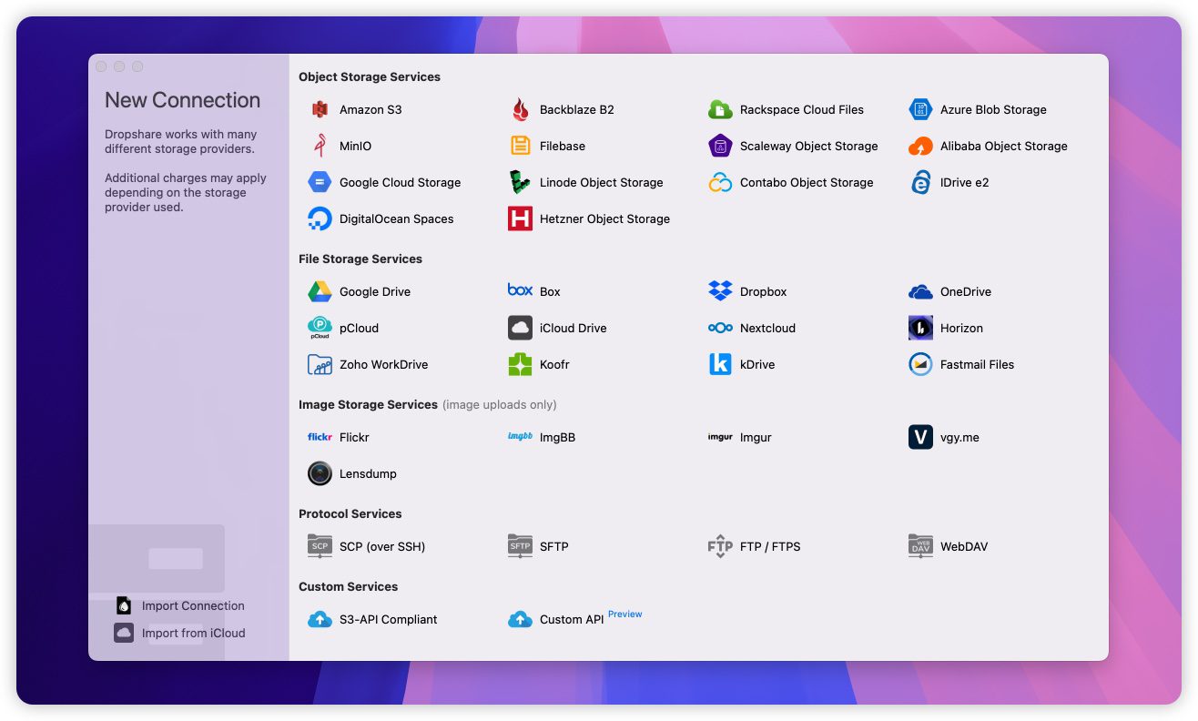Click the SCP folder icon

(x=320, y=546)
